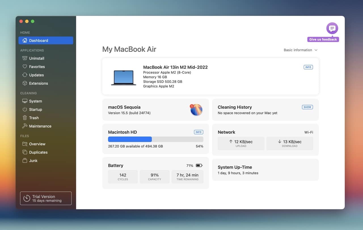Image resolution: width=363 pixels, height=230 pixels.
Task: Click the MacBook Air laptop image
Action: pos(124,78)
